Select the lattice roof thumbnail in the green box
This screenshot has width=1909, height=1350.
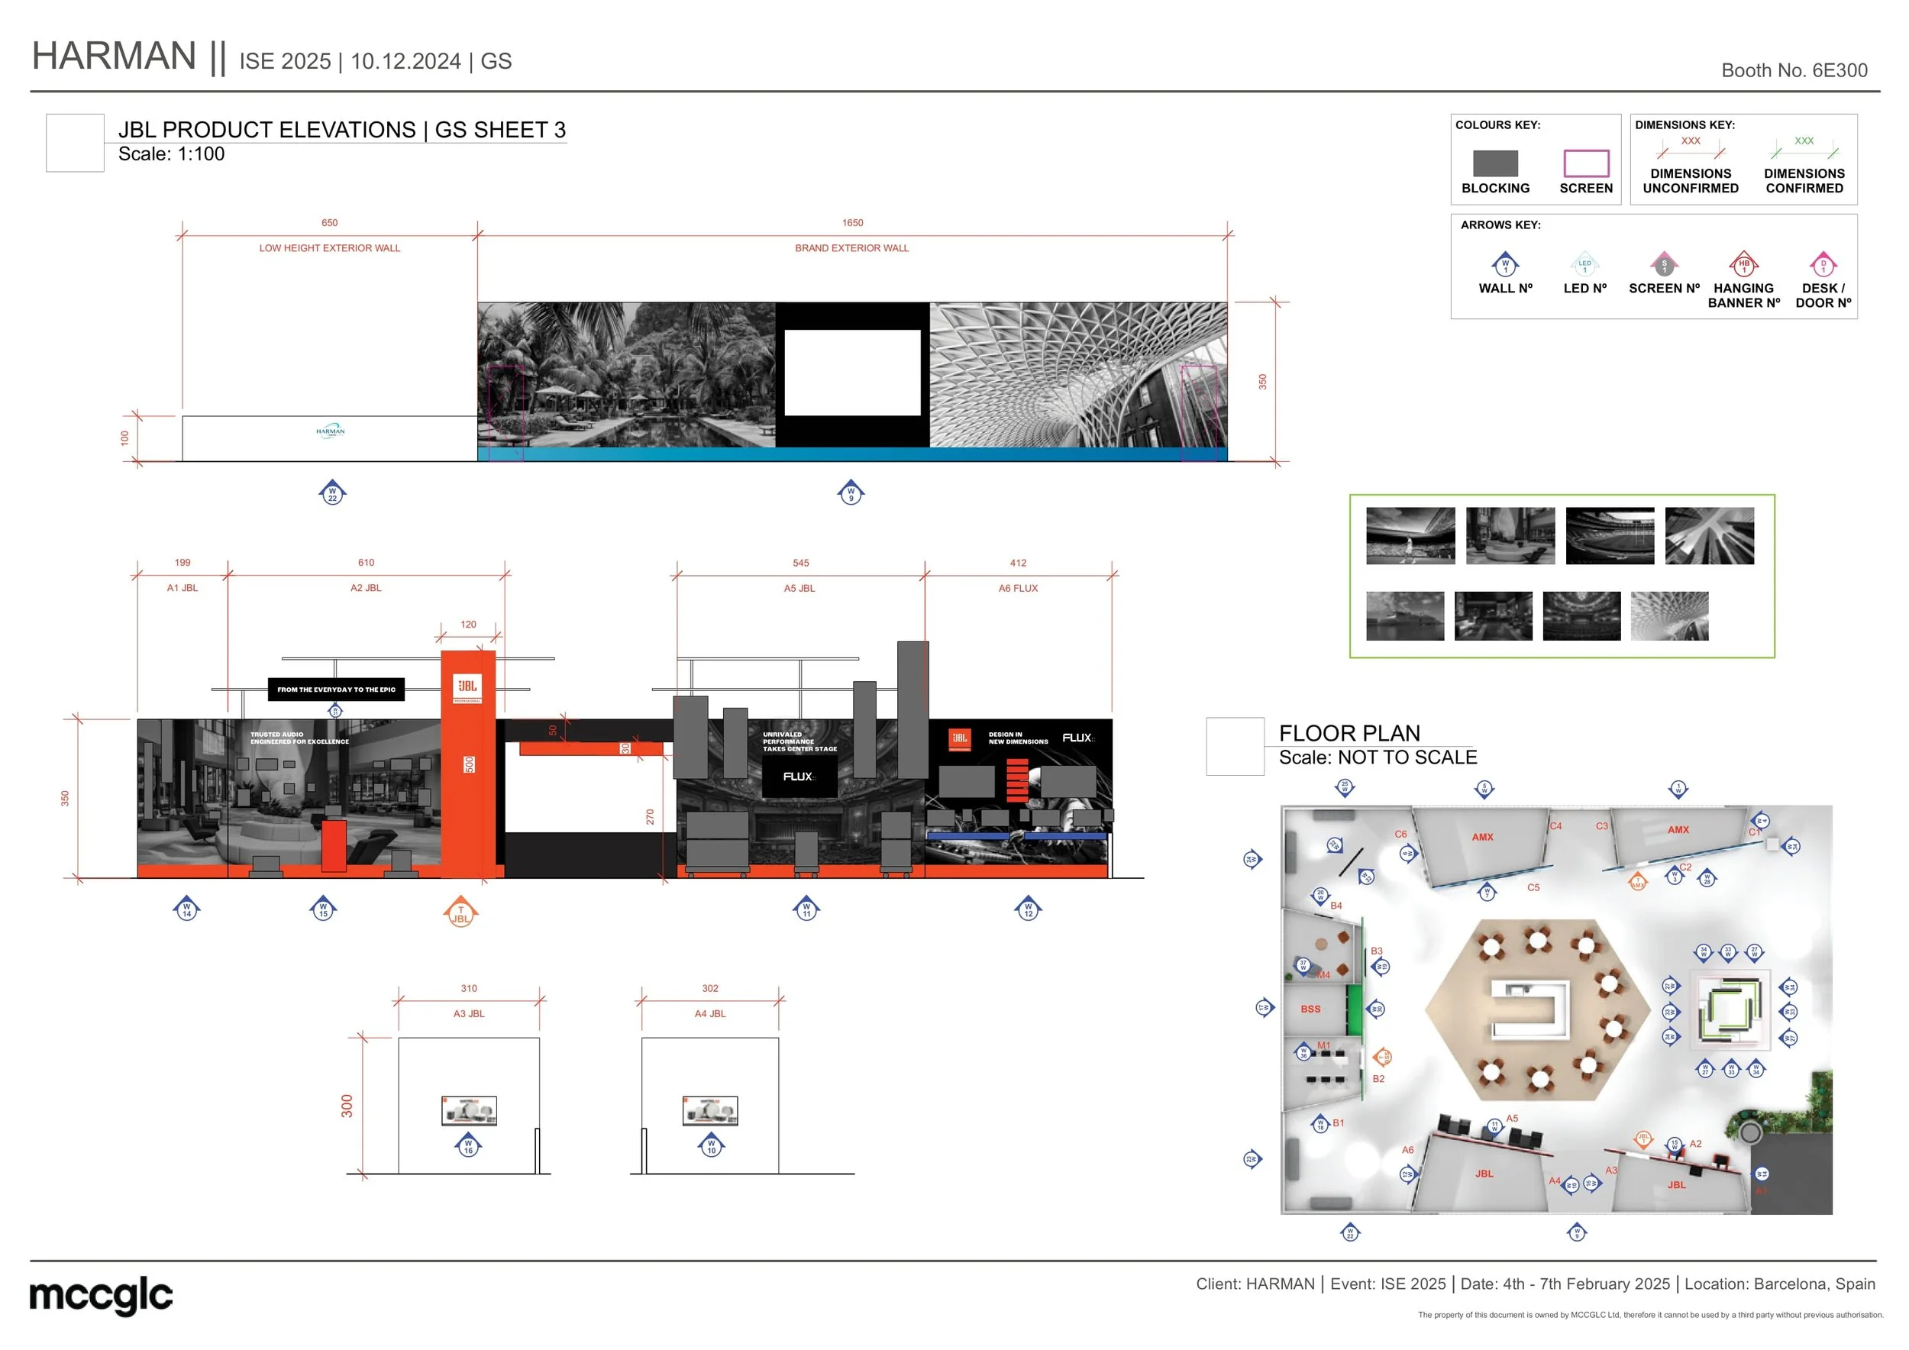pos(1669,616)
